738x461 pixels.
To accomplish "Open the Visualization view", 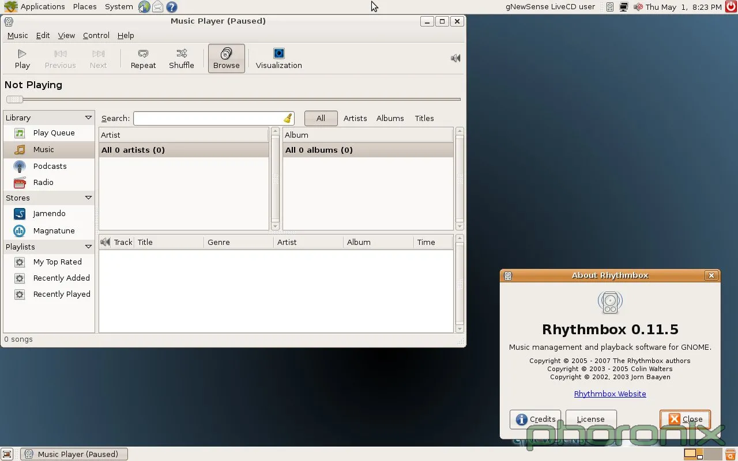I will pos(278,58).
